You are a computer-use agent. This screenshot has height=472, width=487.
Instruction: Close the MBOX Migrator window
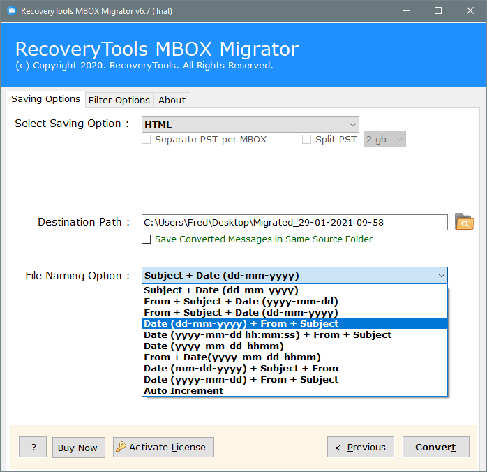tap(470, 11)
